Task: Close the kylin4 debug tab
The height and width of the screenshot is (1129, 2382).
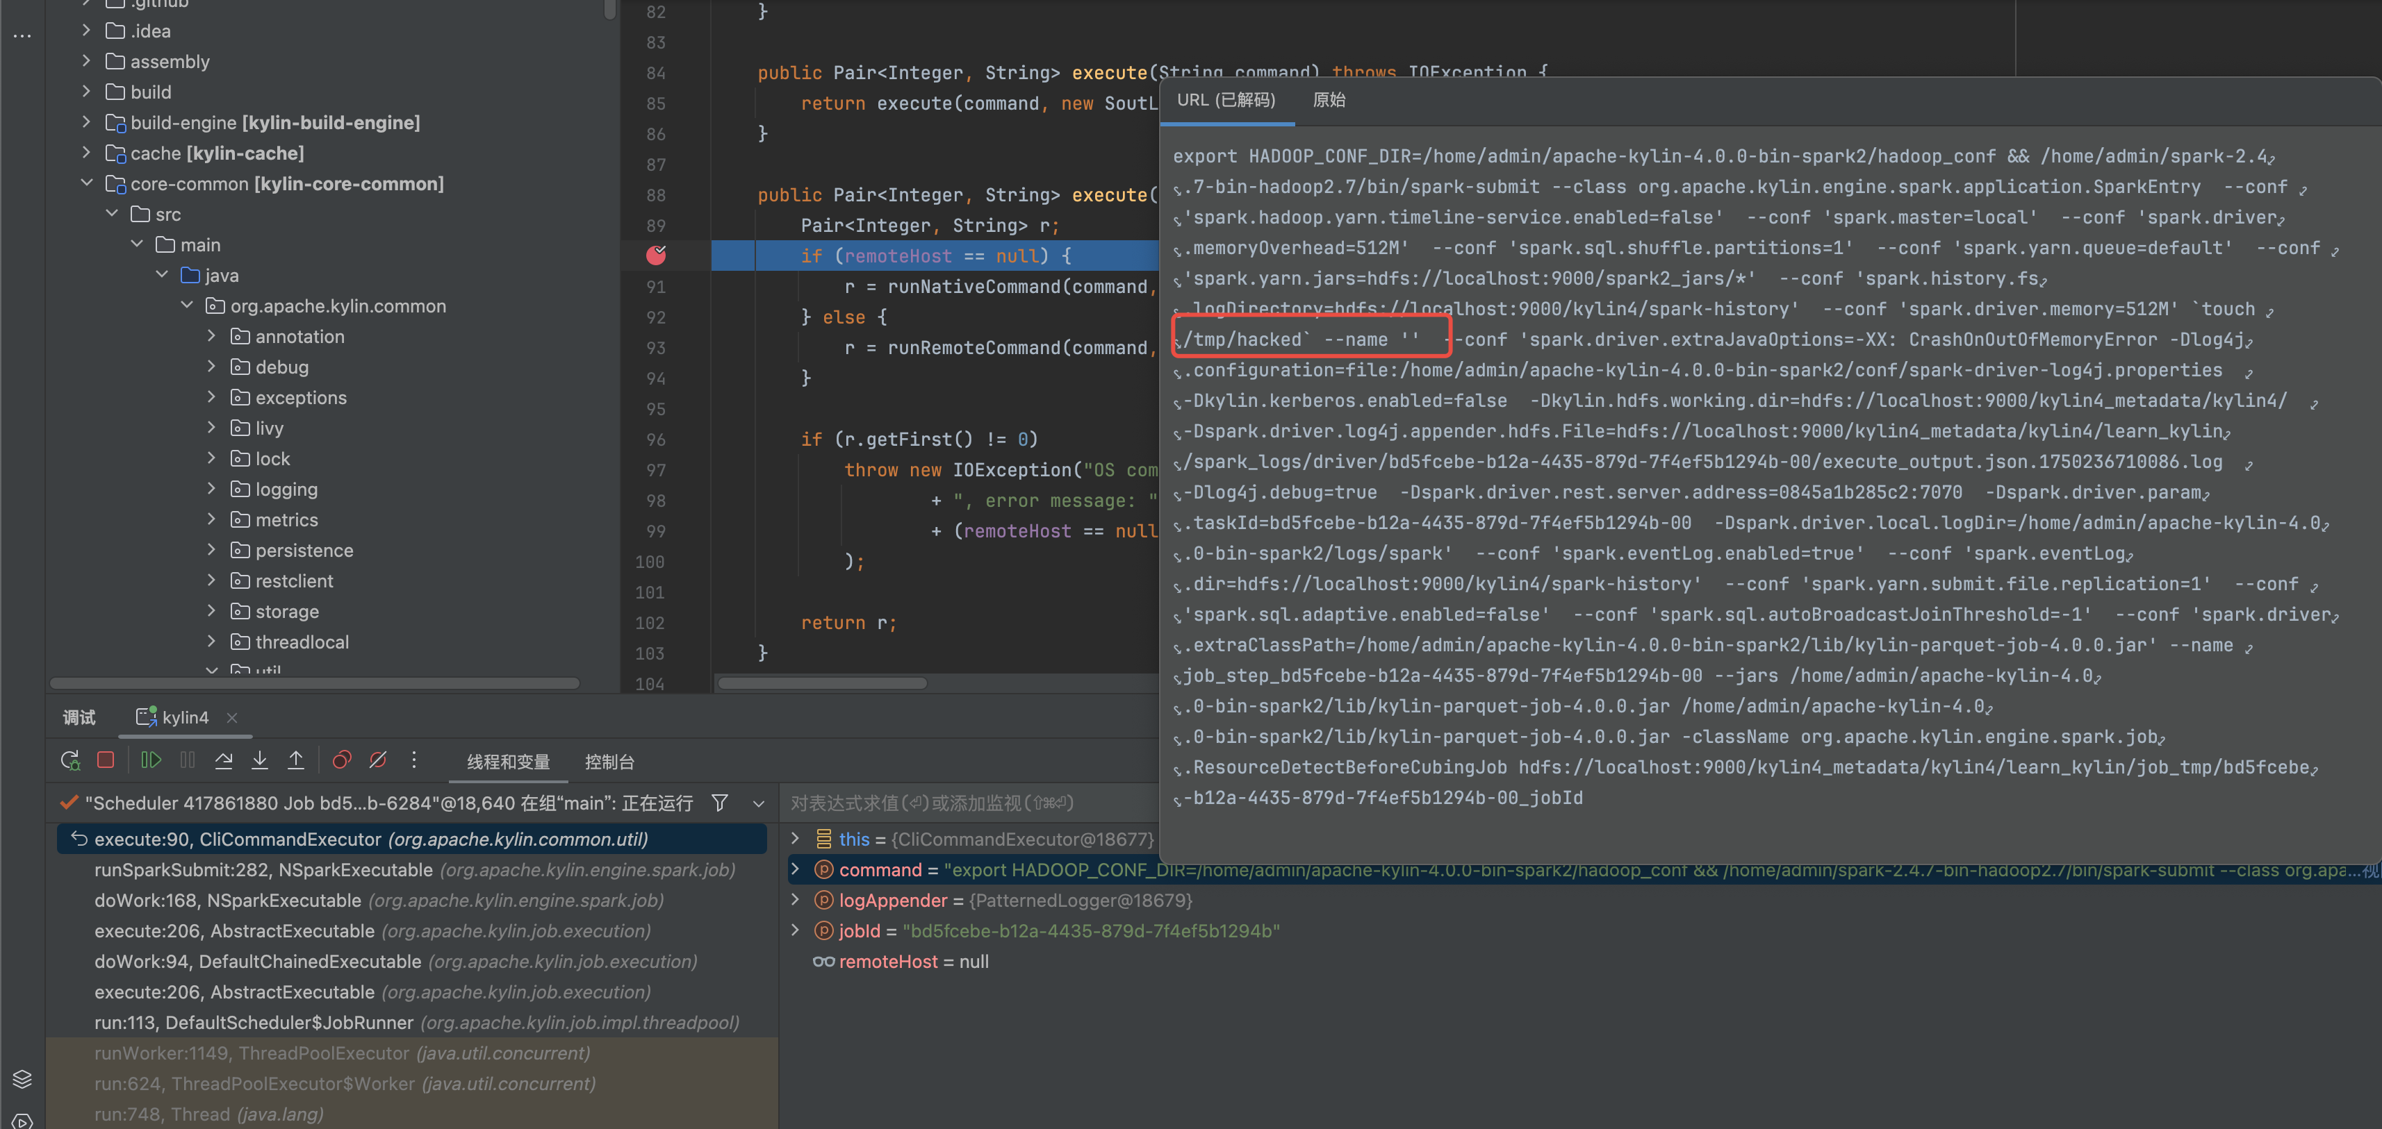Action: (232, 718)
